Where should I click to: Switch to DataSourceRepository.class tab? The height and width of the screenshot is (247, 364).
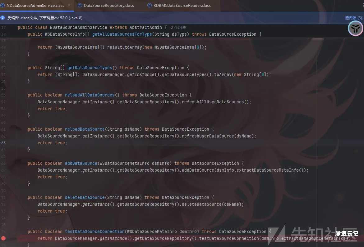(109, 5)
